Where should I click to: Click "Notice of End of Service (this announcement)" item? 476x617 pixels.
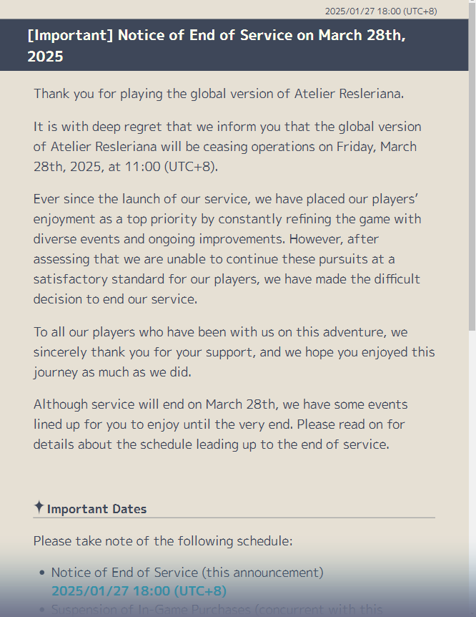coord(187,573)
